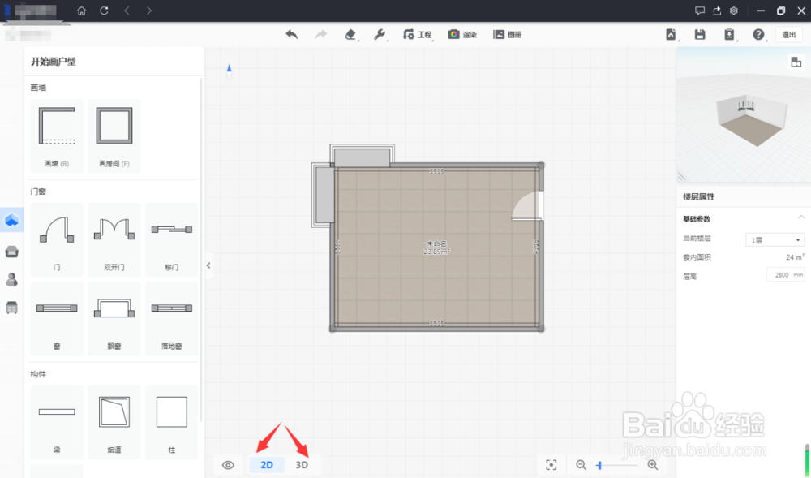Zoom out with minus magnifier

[x=581, y=464]
